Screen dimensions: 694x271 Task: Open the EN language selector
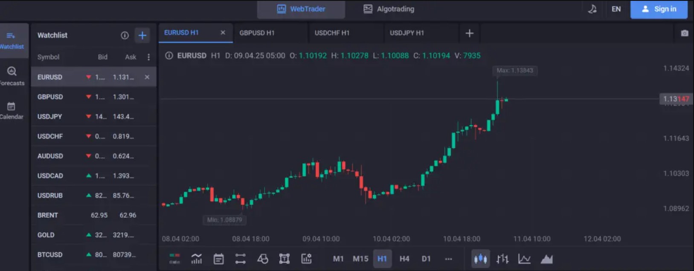tap(616, 9)
